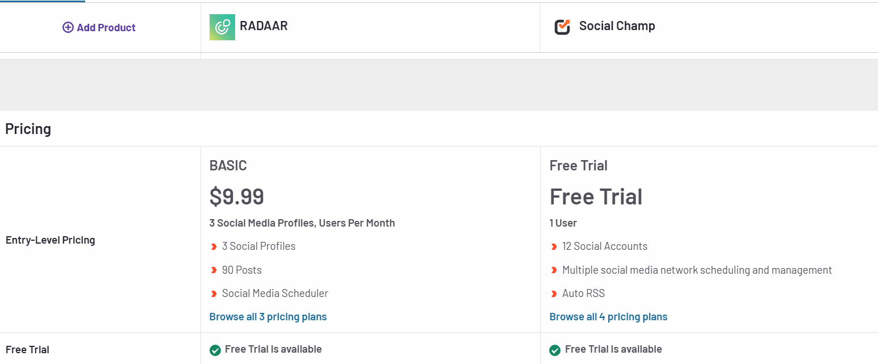Click the red bullet icon beside Auto RSS
Image resolution: width=878 pixels, height=364 pixels.
[x=554, y=294]
